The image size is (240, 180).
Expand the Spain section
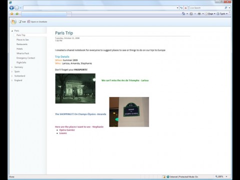(12, 71)
